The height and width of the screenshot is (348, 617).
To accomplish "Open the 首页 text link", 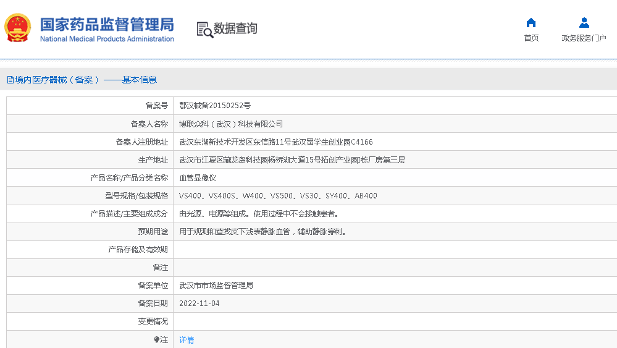I will click(x=531, y=38).
